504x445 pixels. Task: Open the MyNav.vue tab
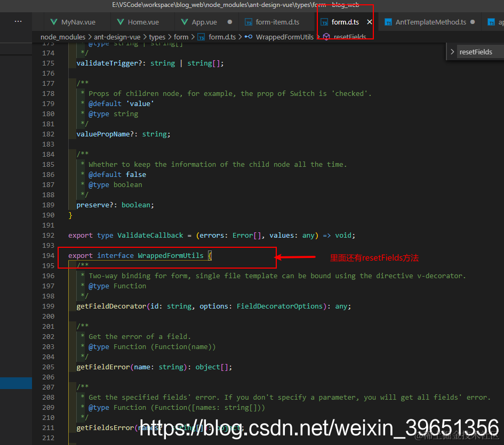77,22
